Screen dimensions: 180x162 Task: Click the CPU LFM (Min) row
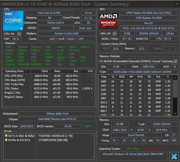[49, 76]
